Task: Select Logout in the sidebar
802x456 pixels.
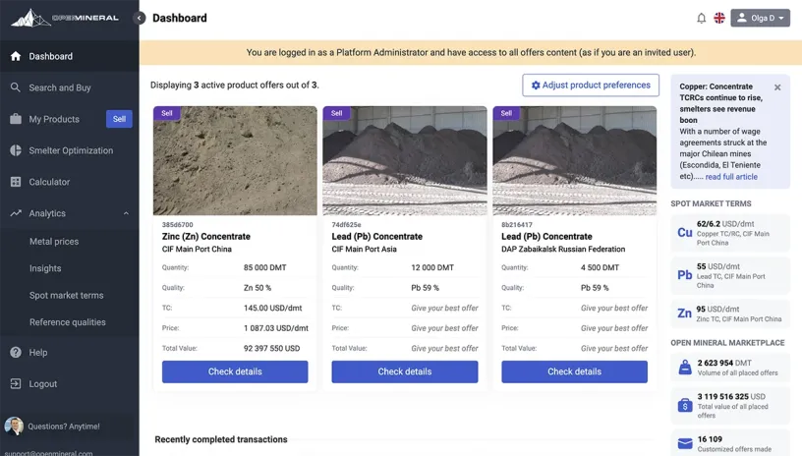Action: [x=43, y=383]
